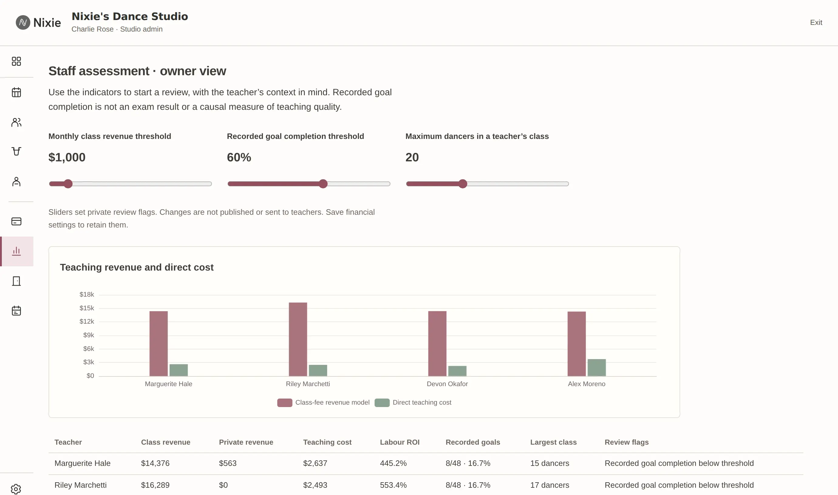Click the 15 dancers largest class cell
The width and height of the screenshot is (838, 495).
(550, 463)
